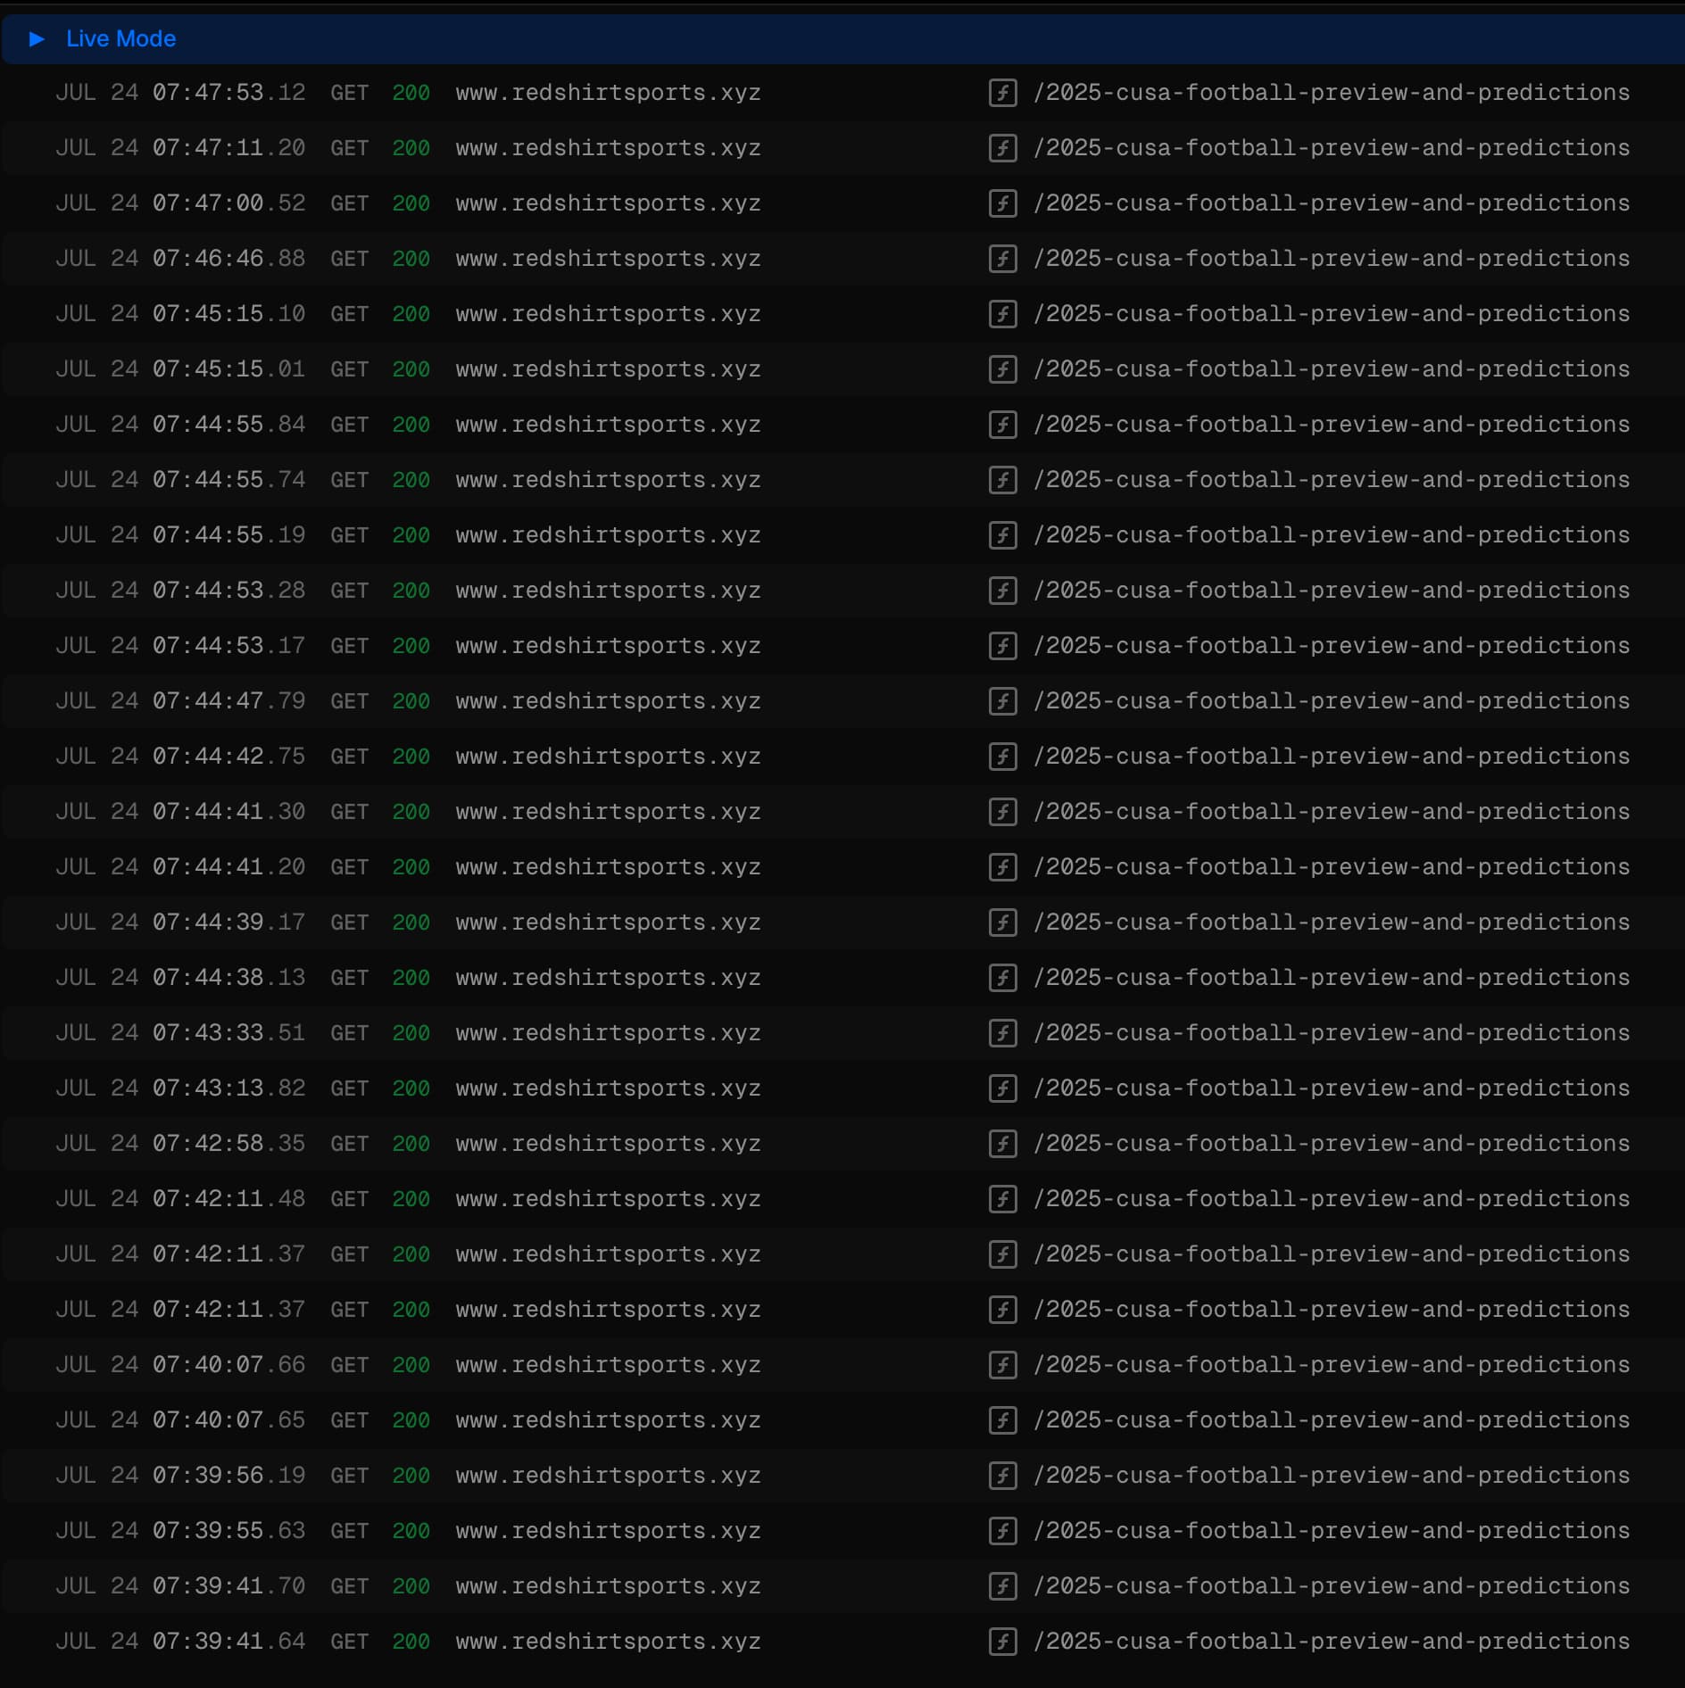Click function icon in the 07:44:41.30 row

[1002, 812]
